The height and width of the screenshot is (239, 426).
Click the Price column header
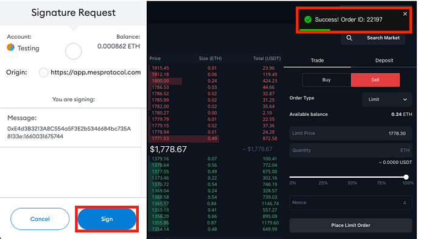pyautogui.click(x=155, y=58)
